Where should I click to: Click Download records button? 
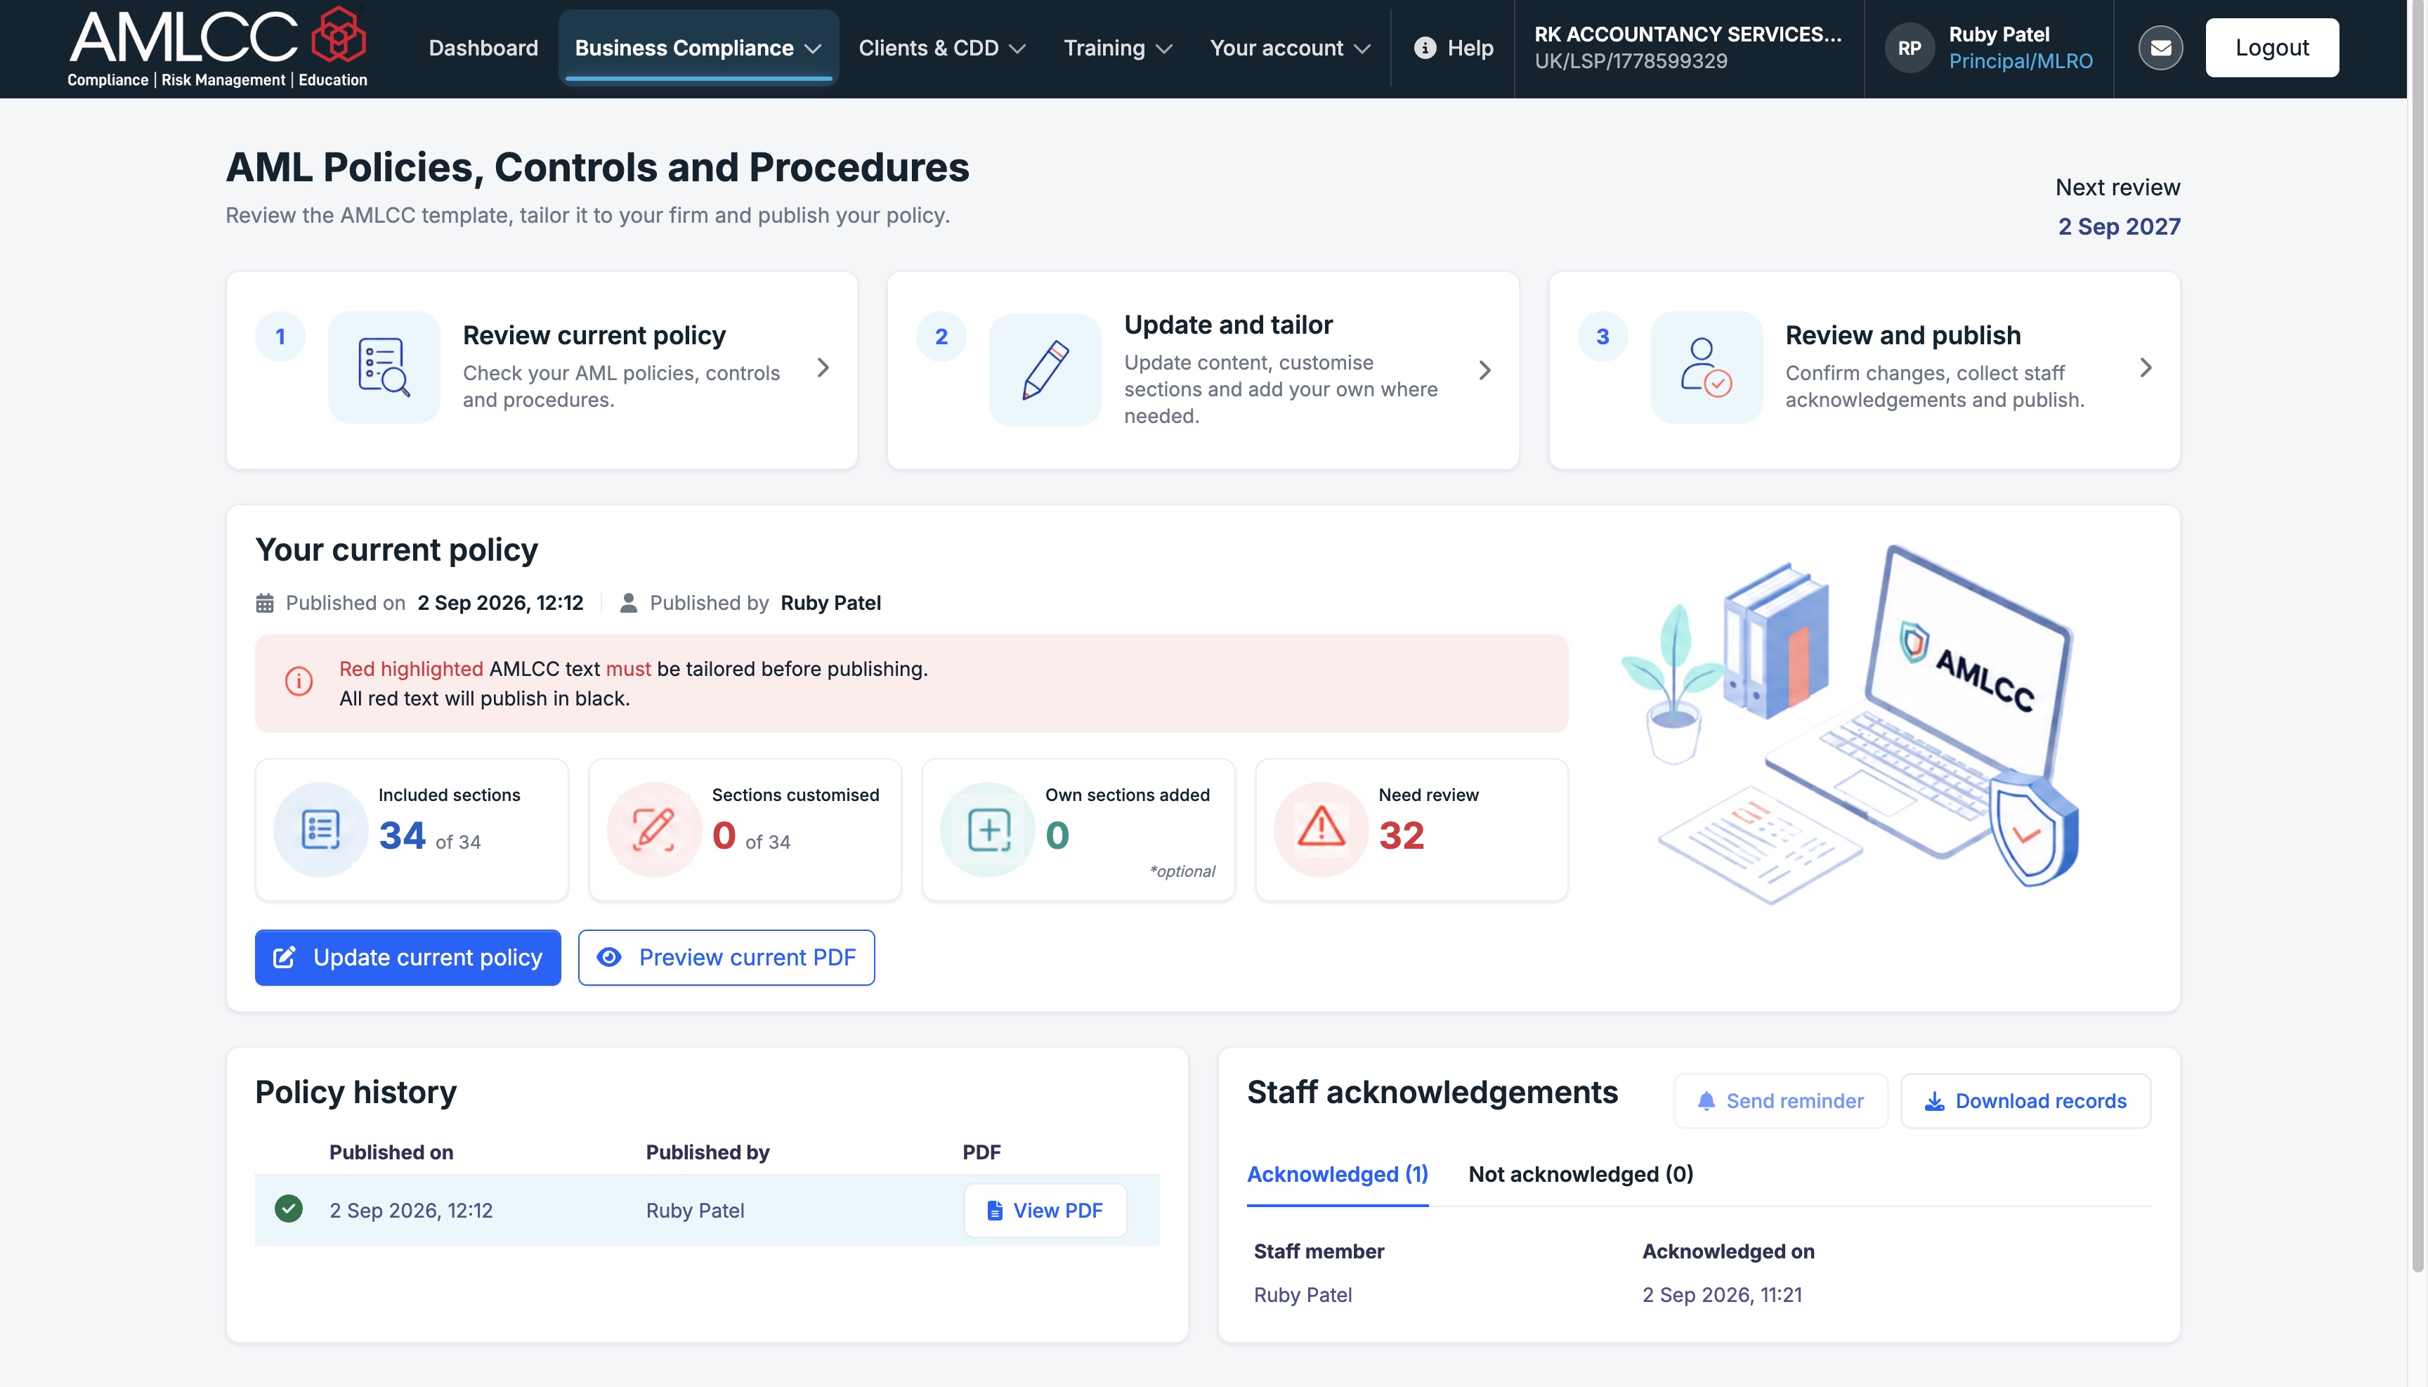[2025, 1101]
